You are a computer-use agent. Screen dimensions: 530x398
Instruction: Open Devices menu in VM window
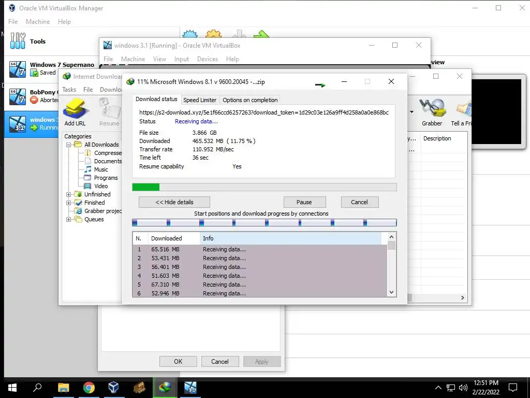[x=208, y=59]
